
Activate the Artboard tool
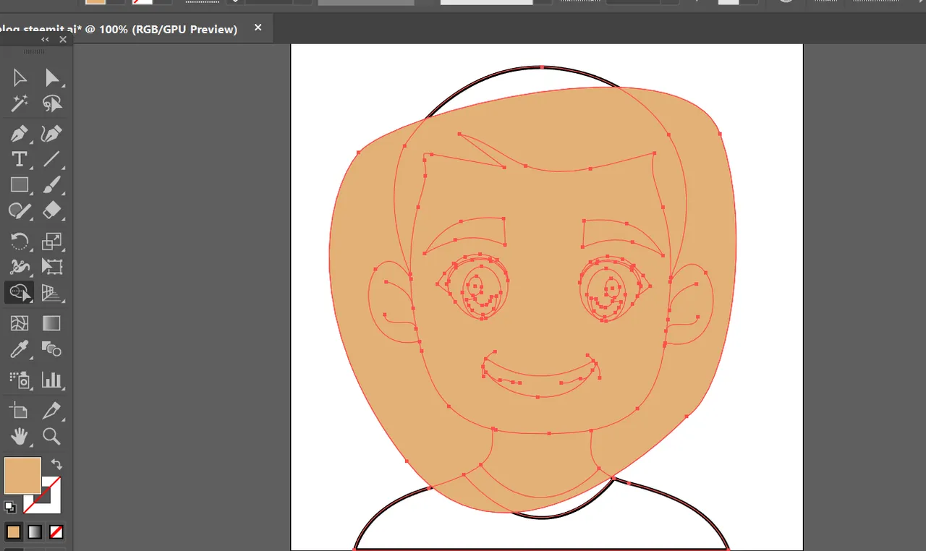20,411
